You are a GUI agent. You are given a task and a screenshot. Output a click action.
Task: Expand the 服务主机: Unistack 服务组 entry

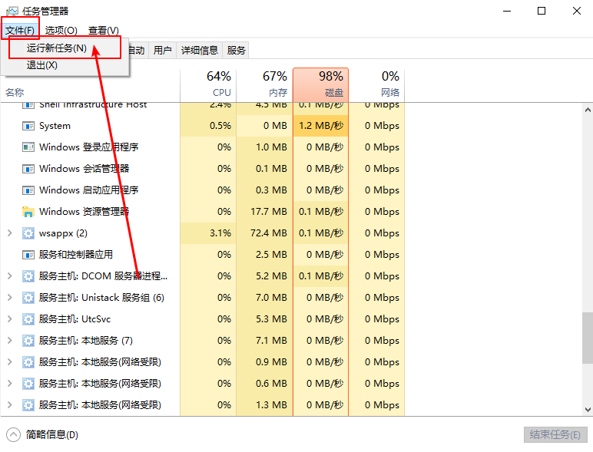[9, 298]
